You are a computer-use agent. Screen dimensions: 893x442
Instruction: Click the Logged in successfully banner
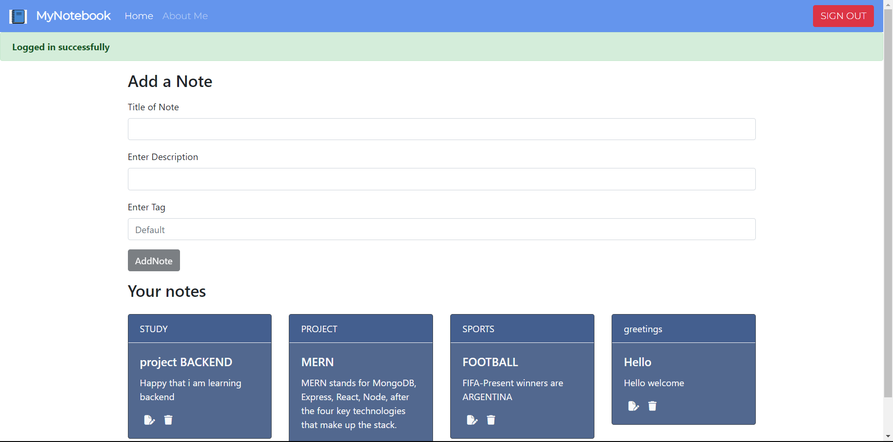point(61,47)
